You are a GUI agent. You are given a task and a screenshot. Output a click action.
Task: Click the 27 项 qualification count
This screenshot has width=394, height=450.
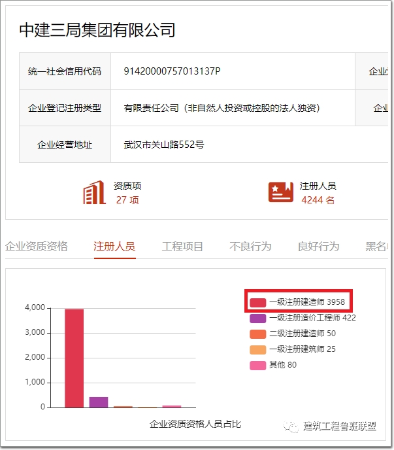127,200
